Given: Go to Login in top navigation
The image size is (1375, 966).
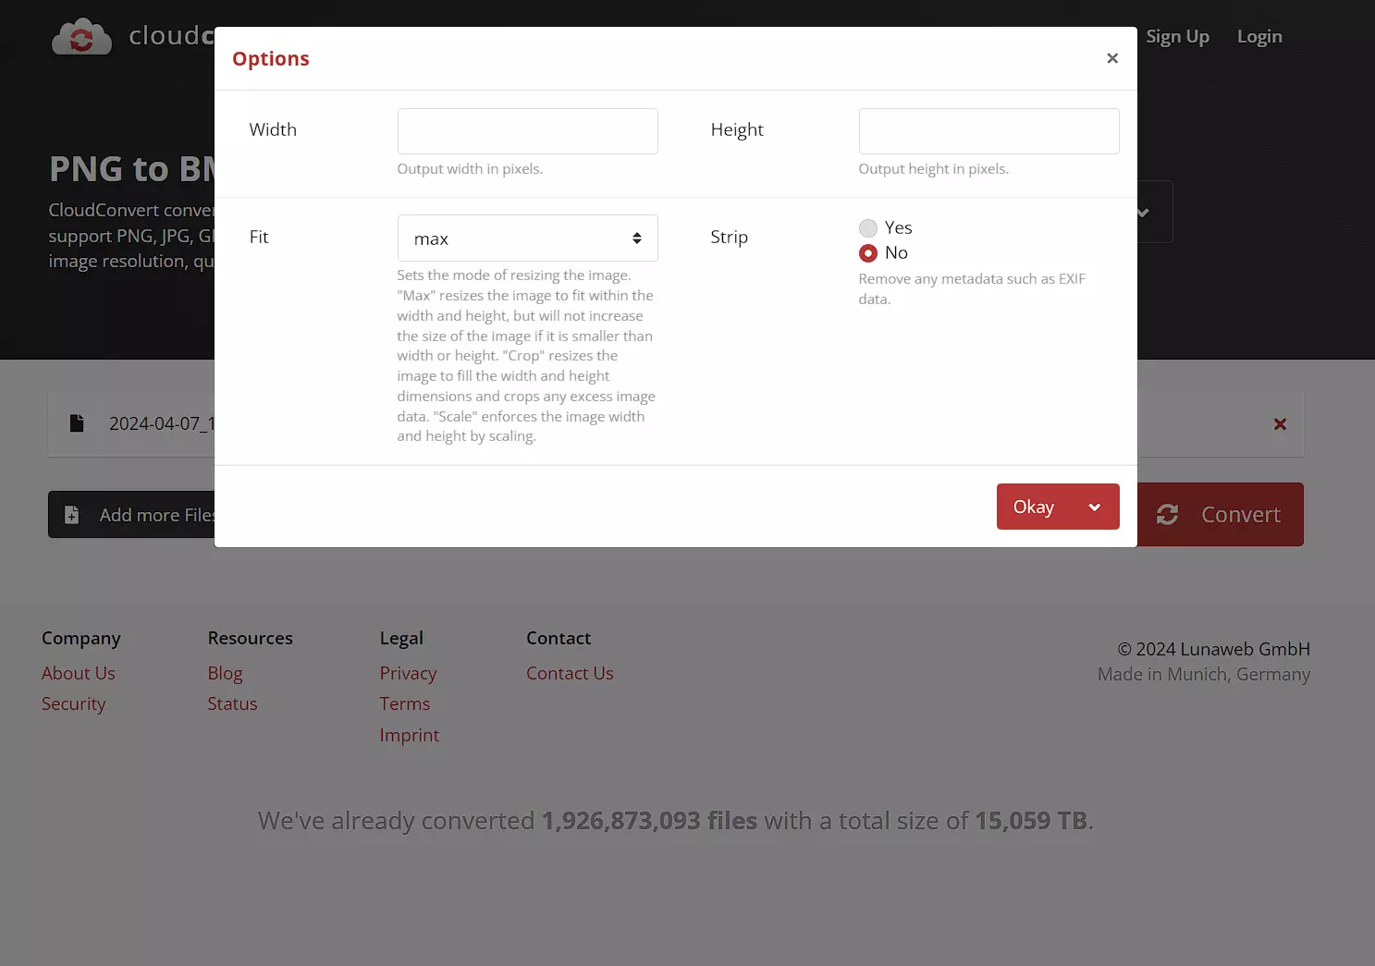Looking at the screenshot, I should click(1258, 37).
